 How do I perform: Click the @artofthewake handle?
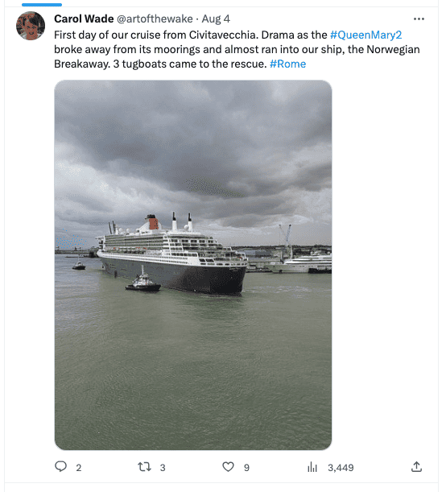pos(155,19)
